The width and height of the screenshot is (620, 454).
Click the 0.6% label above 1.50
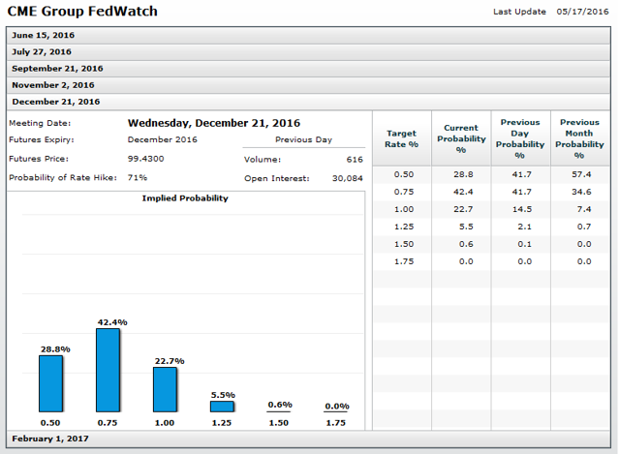tap(280, 405)
